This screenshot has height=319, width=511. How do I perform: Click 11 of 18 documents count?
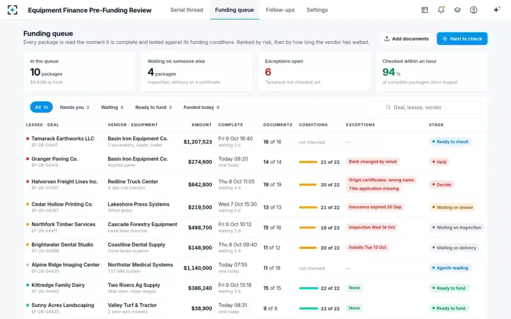click(x=272, y=268)
